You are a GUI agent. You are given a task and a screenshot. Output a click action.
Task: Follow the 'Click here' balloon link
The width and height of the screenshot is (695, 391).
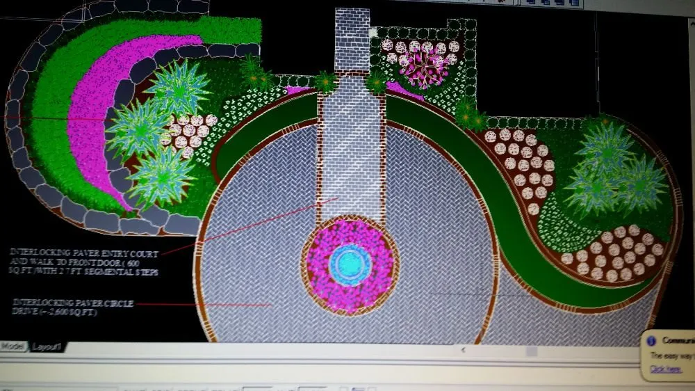(665, 369)
